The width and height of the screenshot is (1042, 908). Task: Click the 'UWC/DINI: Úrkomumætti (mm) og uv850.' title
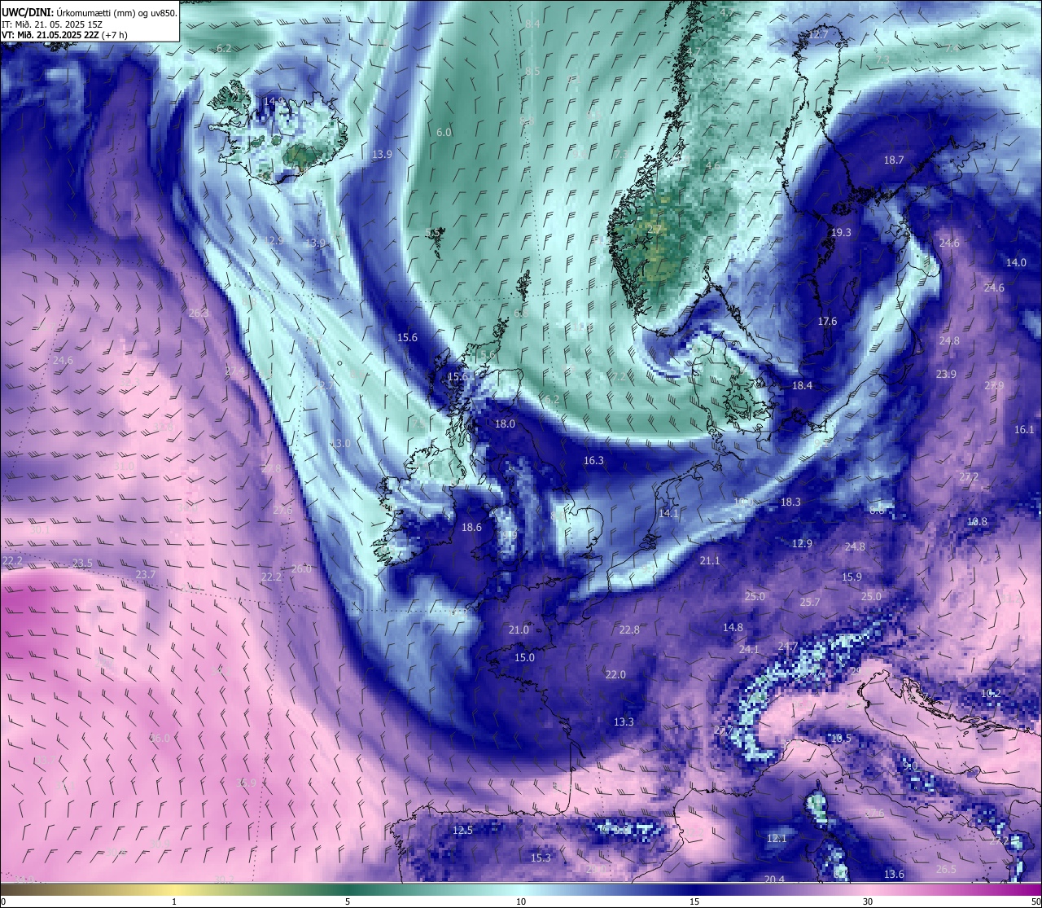90,12
